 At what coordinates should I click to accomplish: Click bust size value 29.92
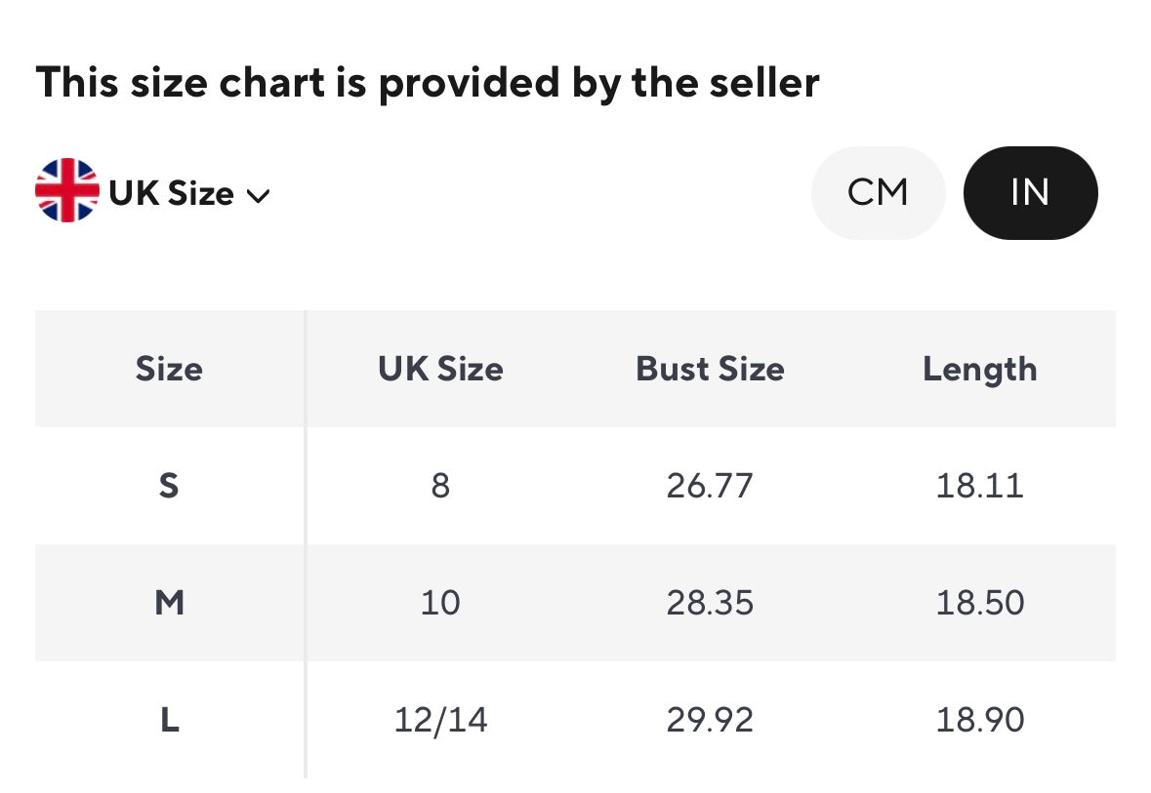tap(710, 720)
